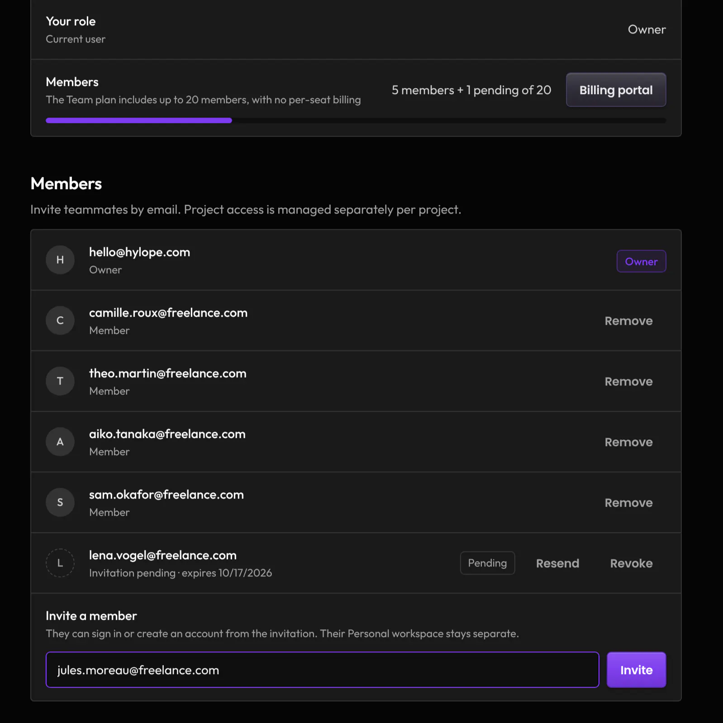Remove aiko.tanaka@freelance.com member
The image size is (723, 723).
[628, 442]
